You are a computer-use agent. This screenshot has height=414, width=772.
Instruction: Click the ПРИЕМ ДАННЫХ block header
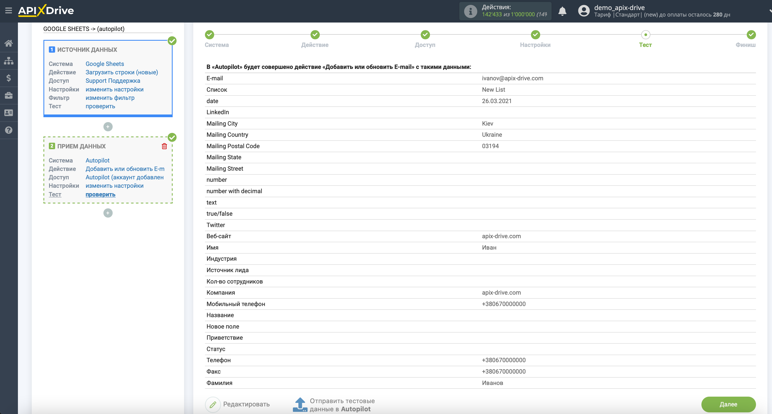coord(81,147)
